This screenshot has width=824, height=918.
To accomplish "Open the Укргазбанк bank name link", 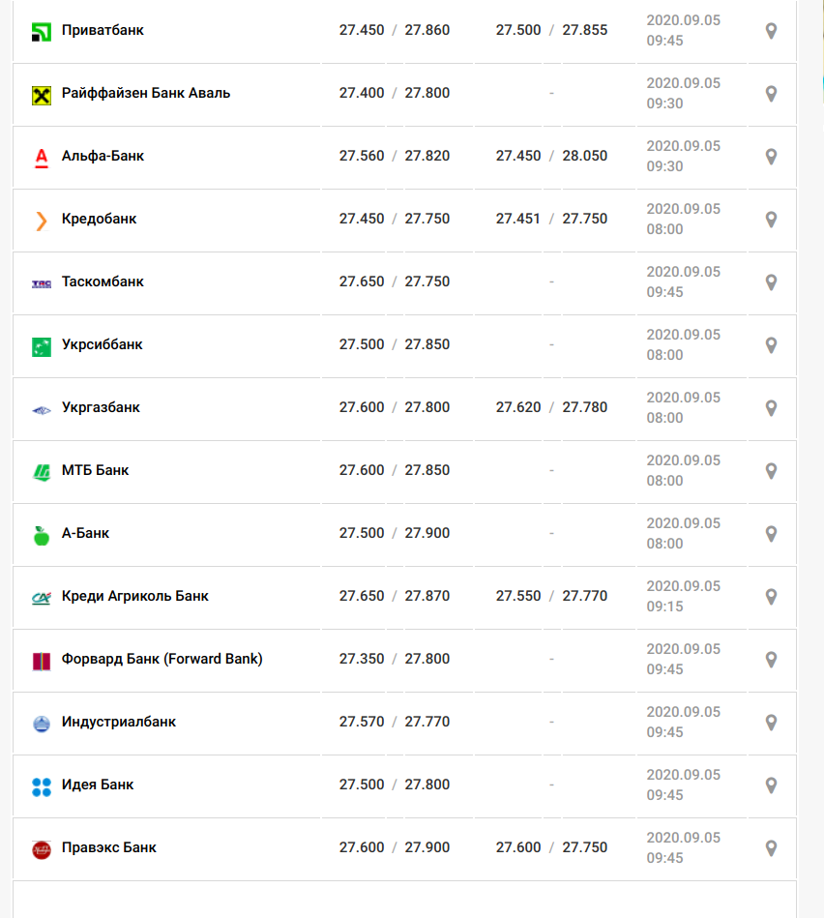I will [x=101, y=407].
